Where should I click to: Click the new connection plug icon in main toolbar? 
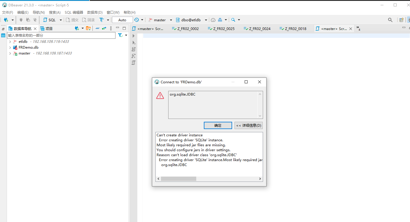coord(6,20)
